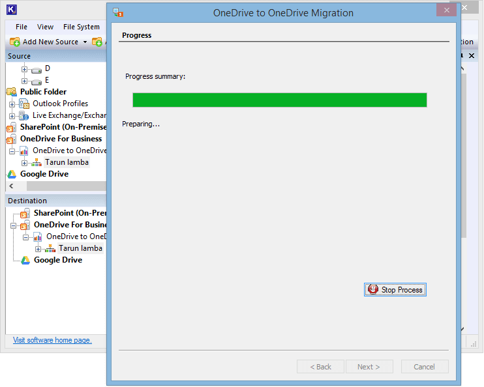Click Cancel in the migration dialog
Viewport: 484px width, 387px height.
tap(425, 367)
